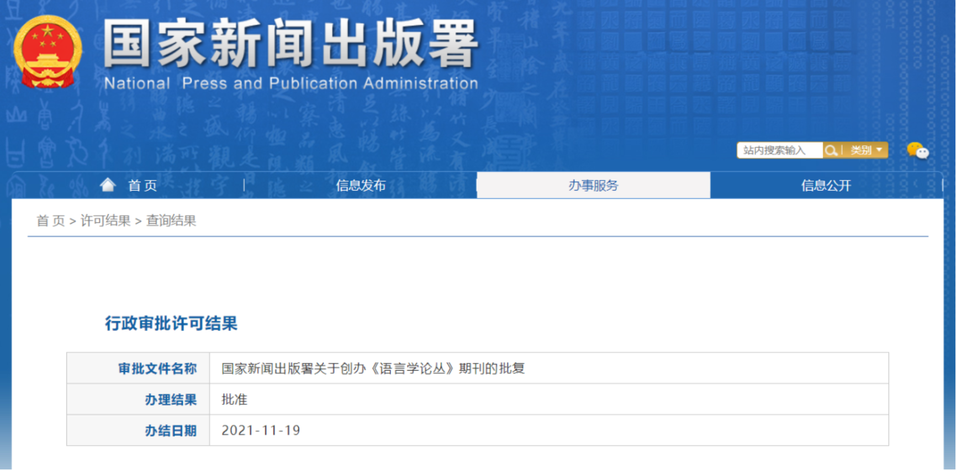The image size is (956, 470).
Task: Open the 信息公开 navigation tab
Action: point(826,186)
